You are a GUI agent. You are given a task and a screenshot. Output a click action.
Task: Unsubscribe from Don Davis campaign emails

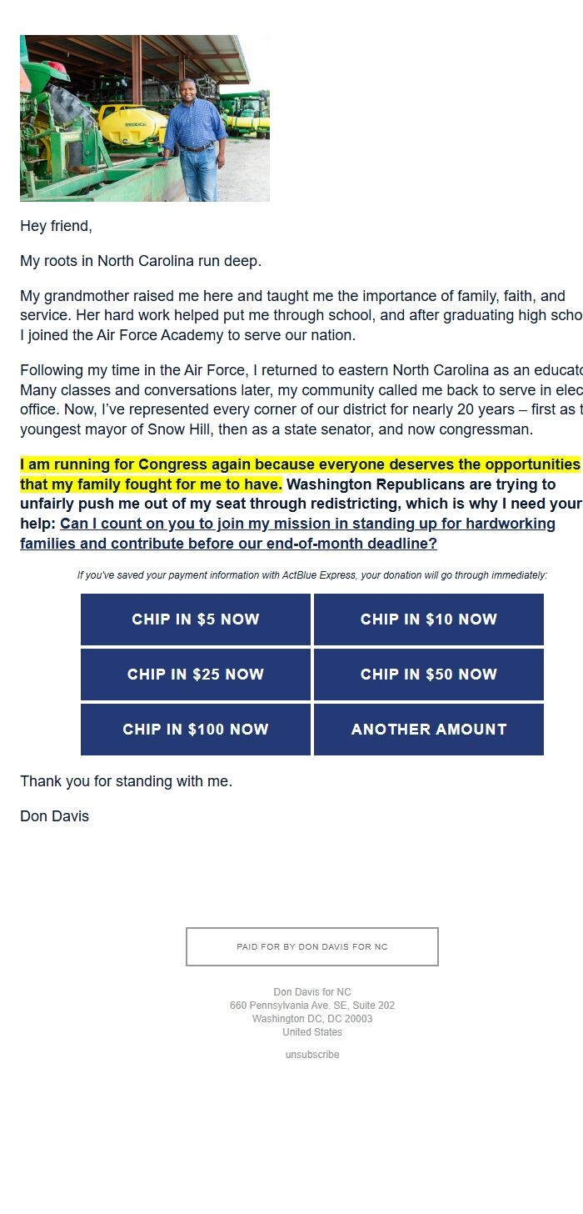point(311,1054)
